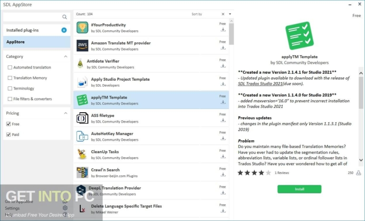Download applyTM Template via list arrow icon
Viewport: 365px width, 221px height.
223,102
